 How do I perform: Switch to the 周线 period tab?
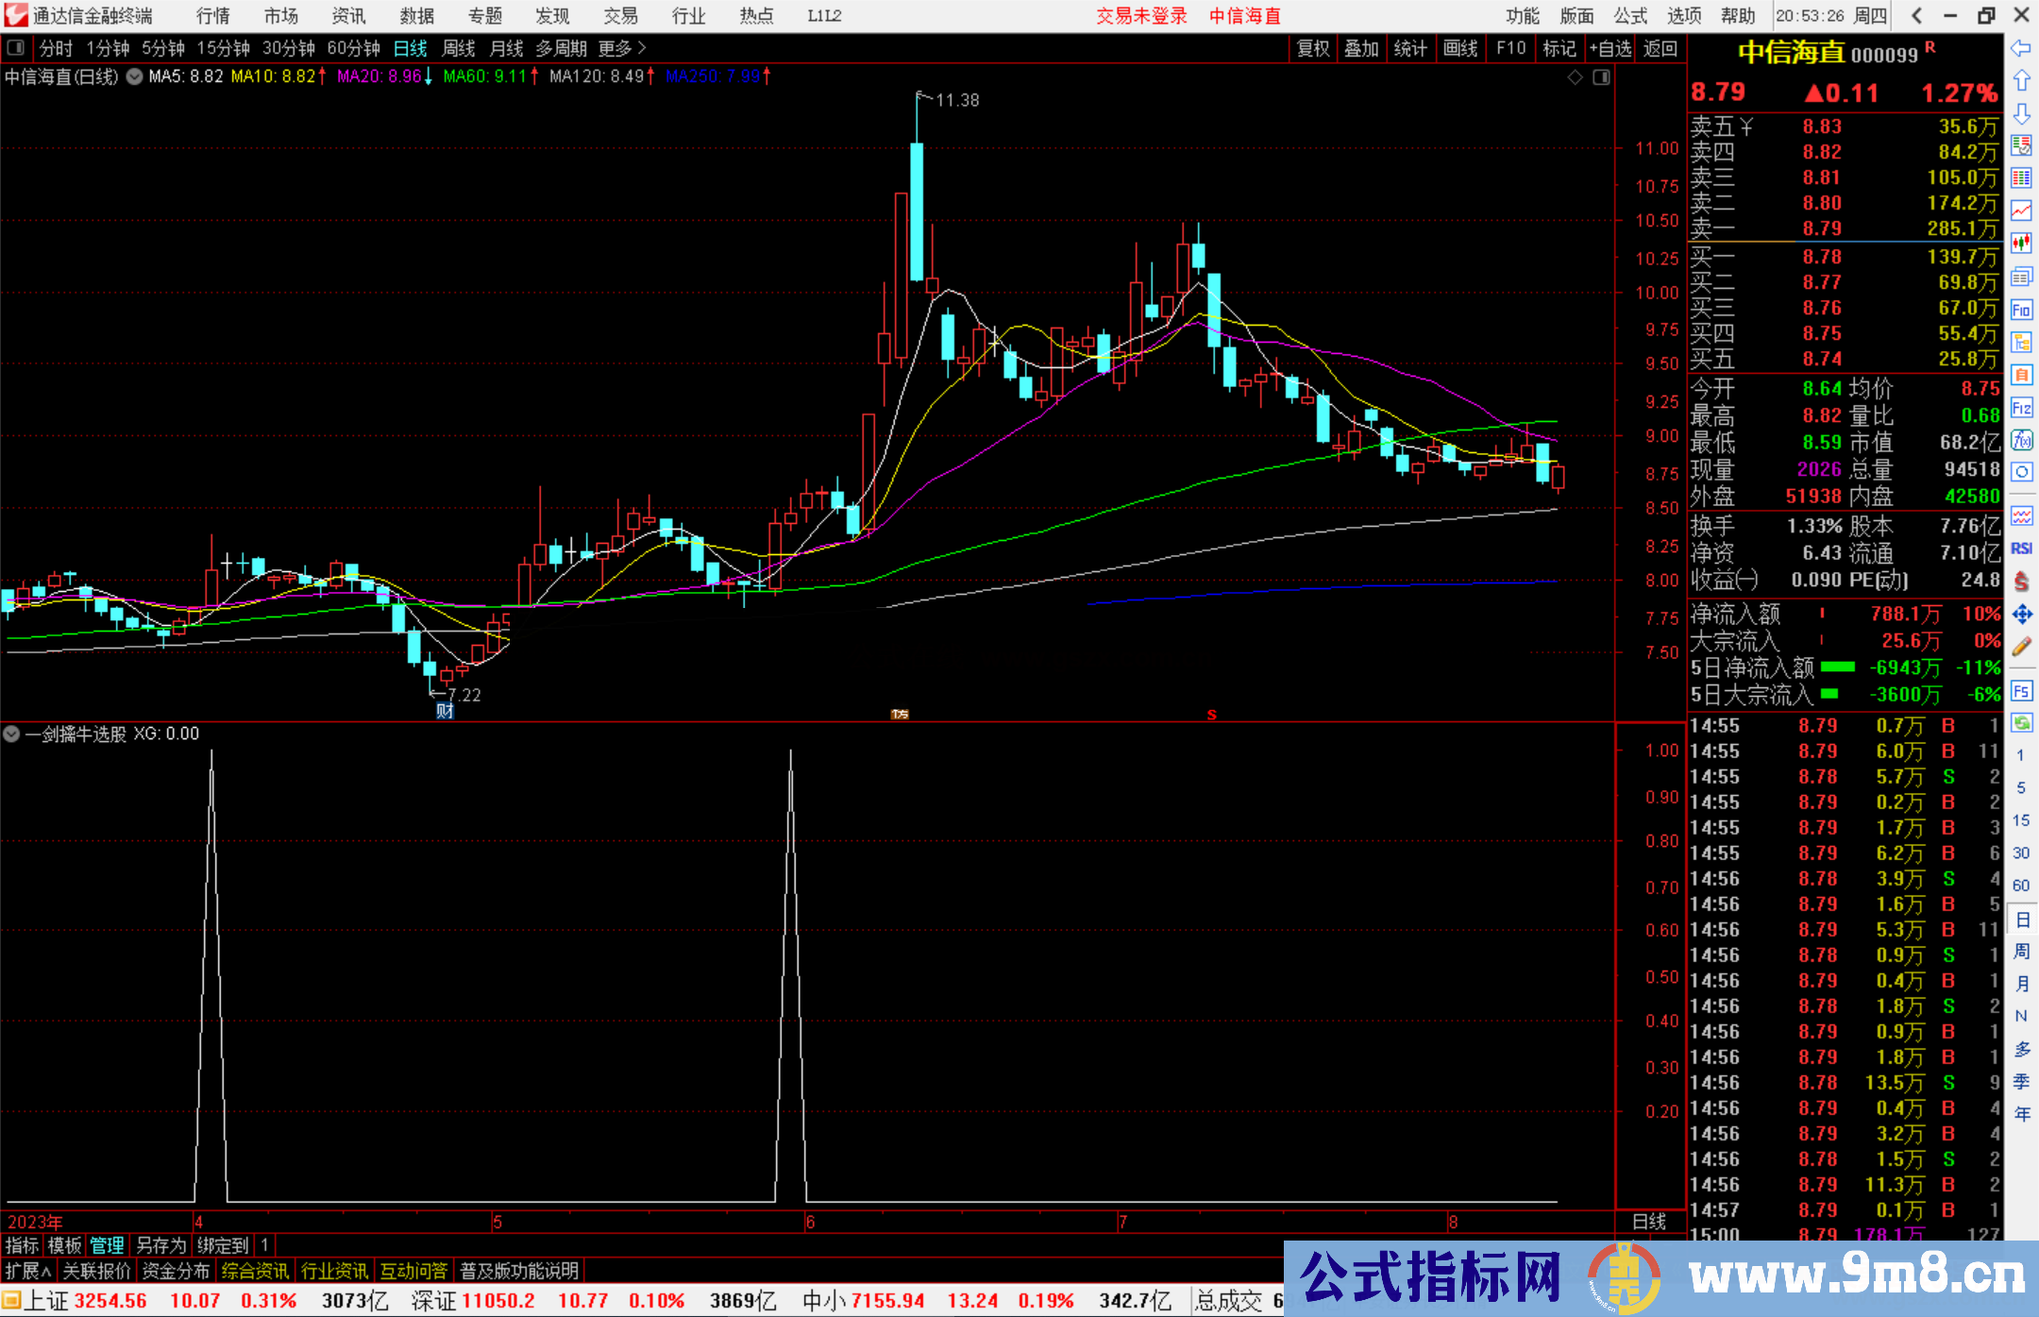point(459,48)
